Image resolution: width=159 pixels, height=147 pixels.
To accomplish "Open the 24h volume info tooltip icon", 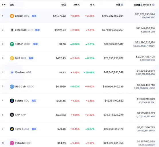I will [x=153, y=5].
